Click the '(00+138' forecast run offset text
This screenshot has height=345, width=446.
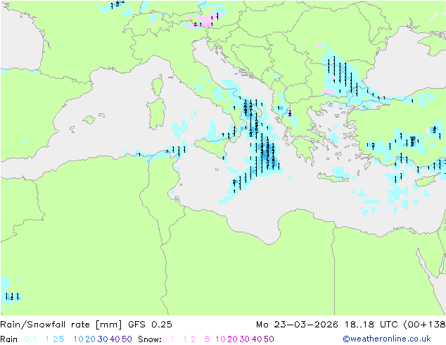(x=424, y=324)
